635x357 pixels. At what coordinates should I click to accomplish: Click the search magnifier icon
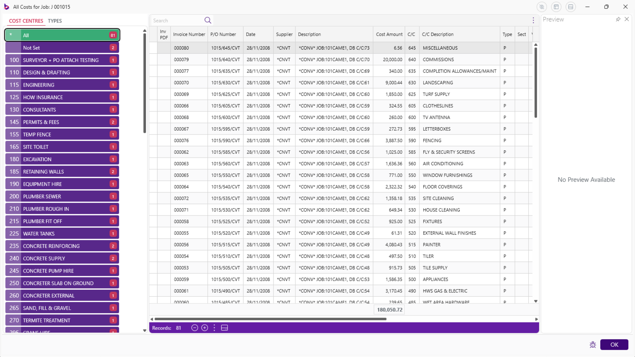click(208, 20)
